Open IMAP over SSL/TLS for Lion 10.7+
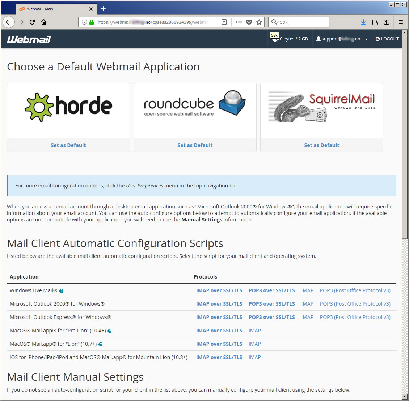Image resolution: width=409 pixels, height=401 pixels. click(x=219, y=344)
